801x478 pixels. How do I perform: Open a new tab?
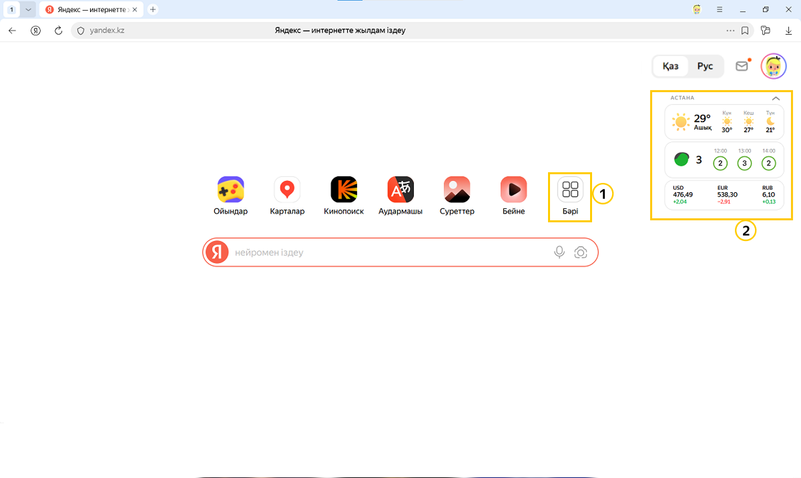(153, 9)
